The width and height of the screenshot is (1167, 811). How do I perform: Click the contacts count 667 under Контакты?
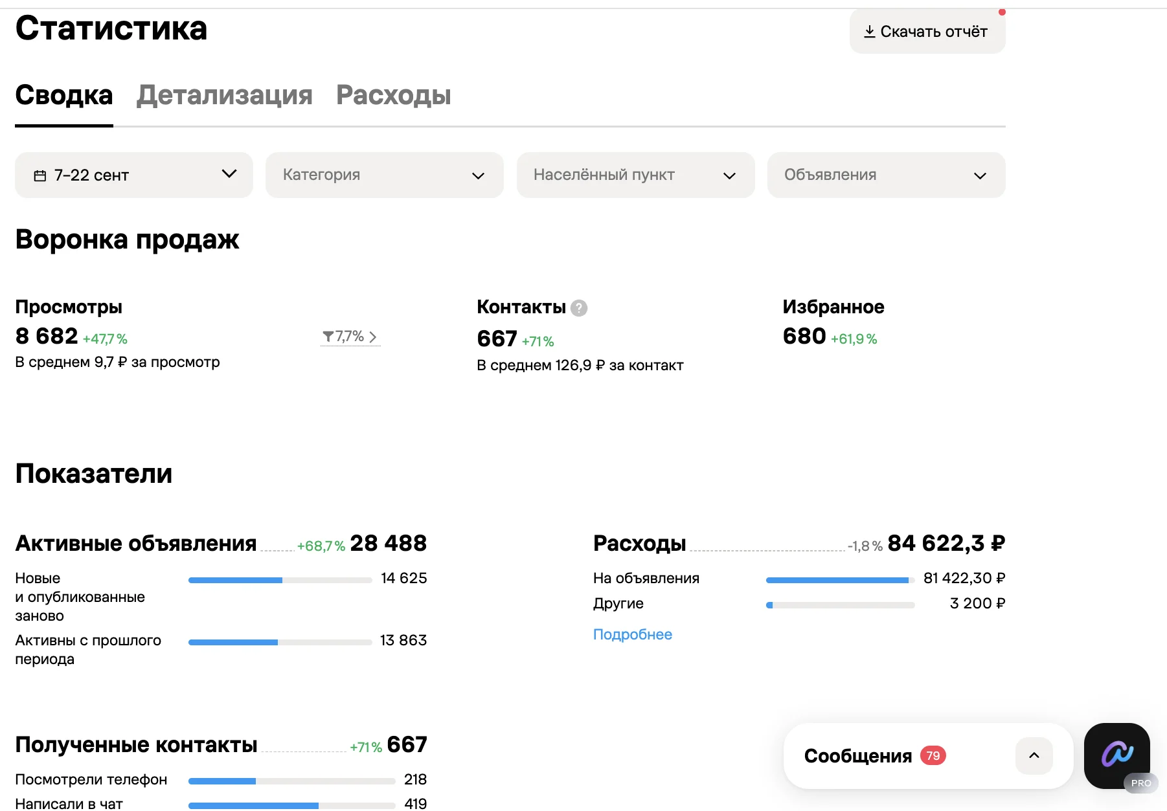[497, 339]
